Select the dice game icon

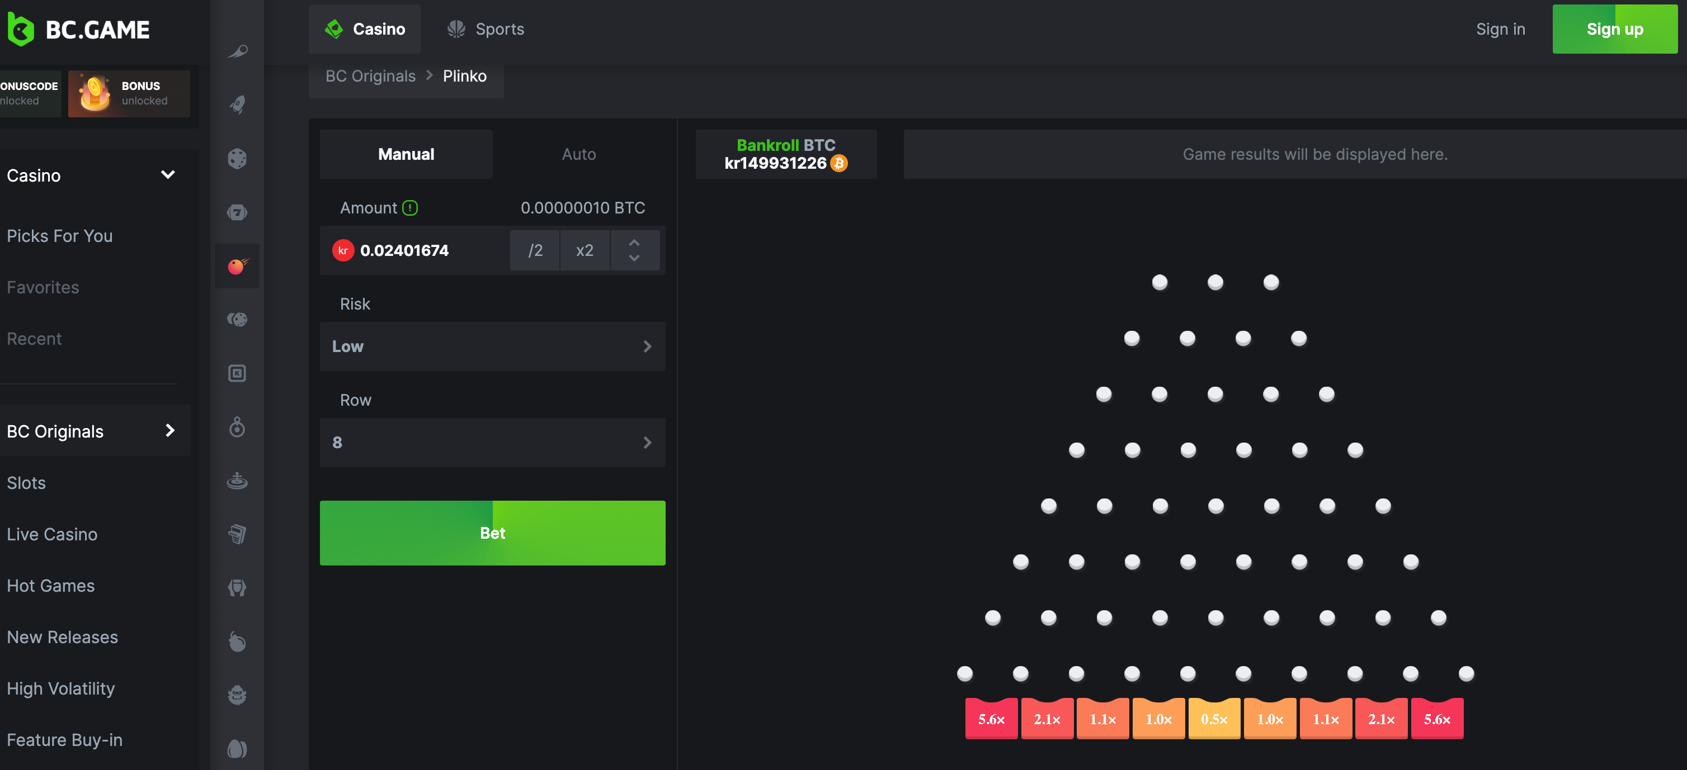pyautogui.click(x=237, y=158)
